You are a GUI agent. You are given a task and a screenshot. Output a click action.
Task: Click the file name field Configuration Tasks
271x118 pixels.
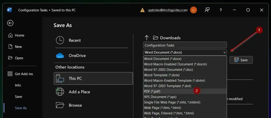pos(185,45)
